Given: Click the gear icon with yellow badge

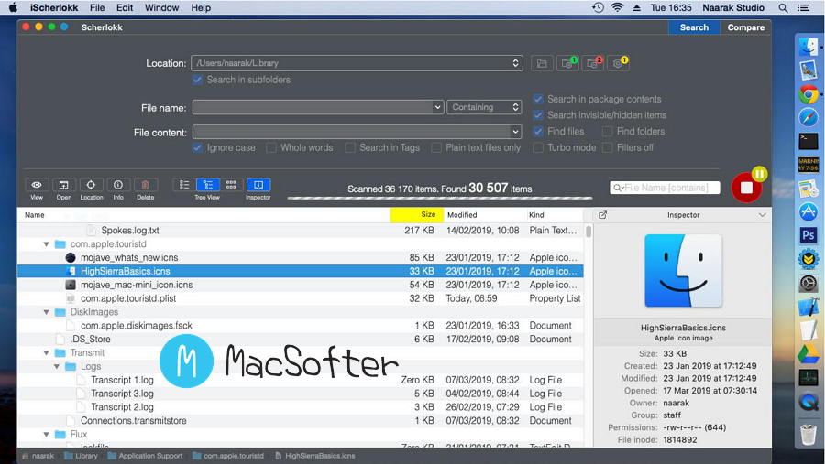Looking at the screenshot, I should [618, 63].
